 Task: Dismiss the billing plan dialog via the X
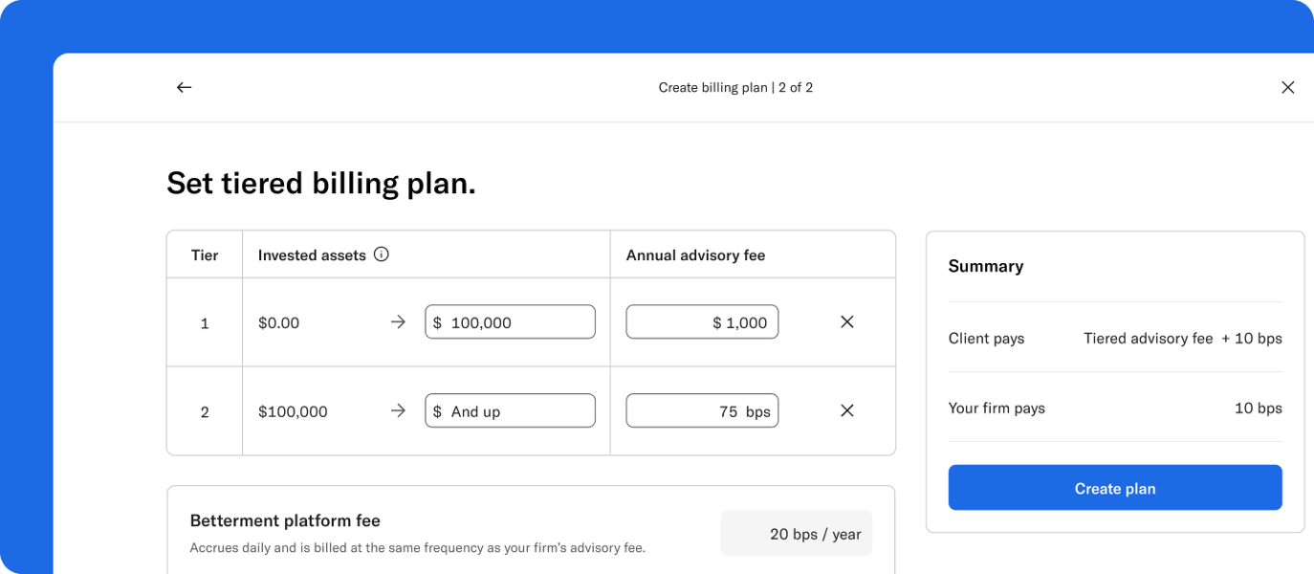pos(1287,87)
